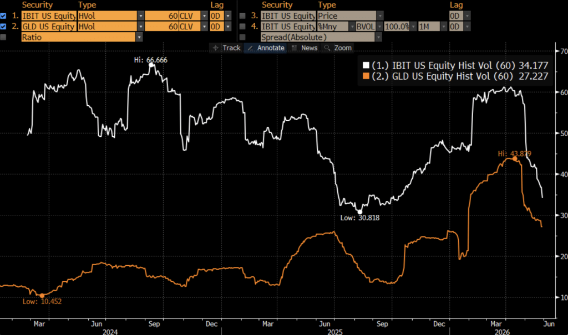Open the HVol type dropdown for series 2
The height and width of the screenshot is (335, 568).
141,27
